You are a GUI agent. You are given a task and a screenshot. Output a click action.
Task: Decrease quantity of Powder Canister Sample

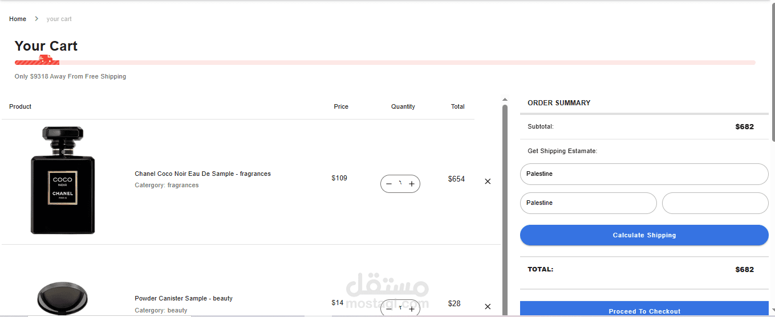(x=389, y=309)
